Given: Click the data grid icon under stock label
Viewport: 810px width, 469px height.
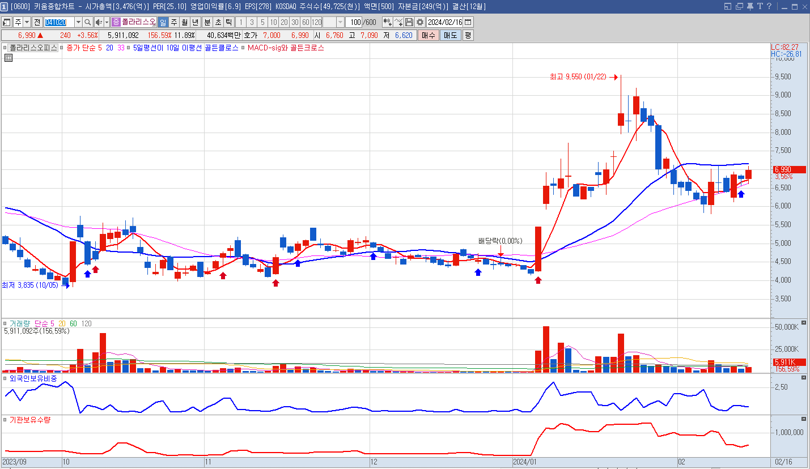Looking at the screenshot, I should (x=9, y=57).
